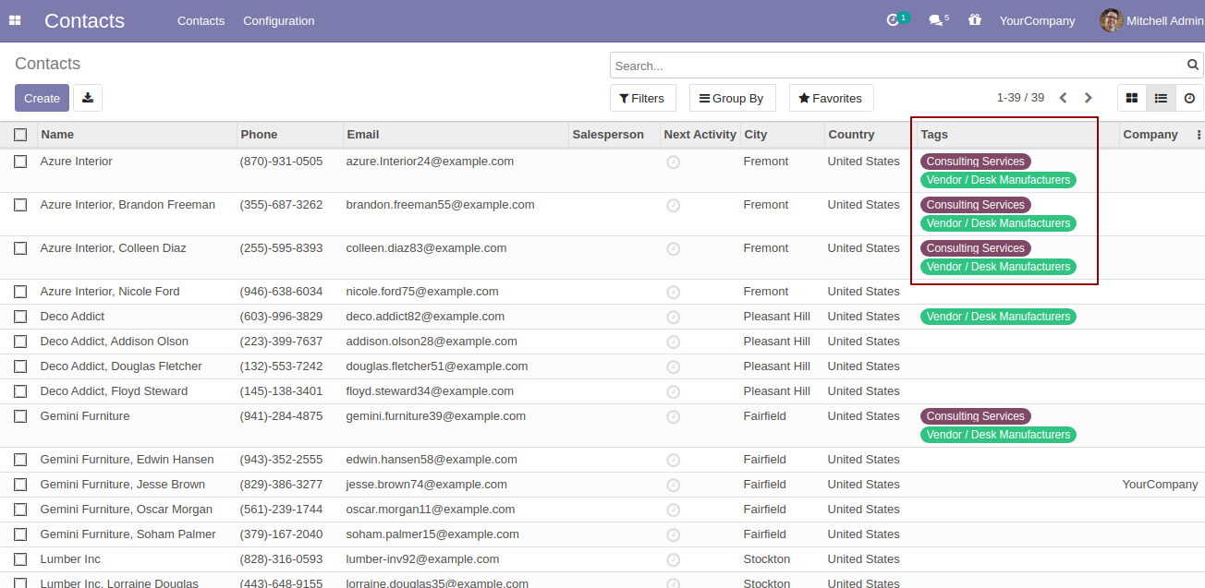The height and width of the screenshot is (588, 1205).
Task: Click activity clock for Jesse Brown row
Action: point(674,486)
